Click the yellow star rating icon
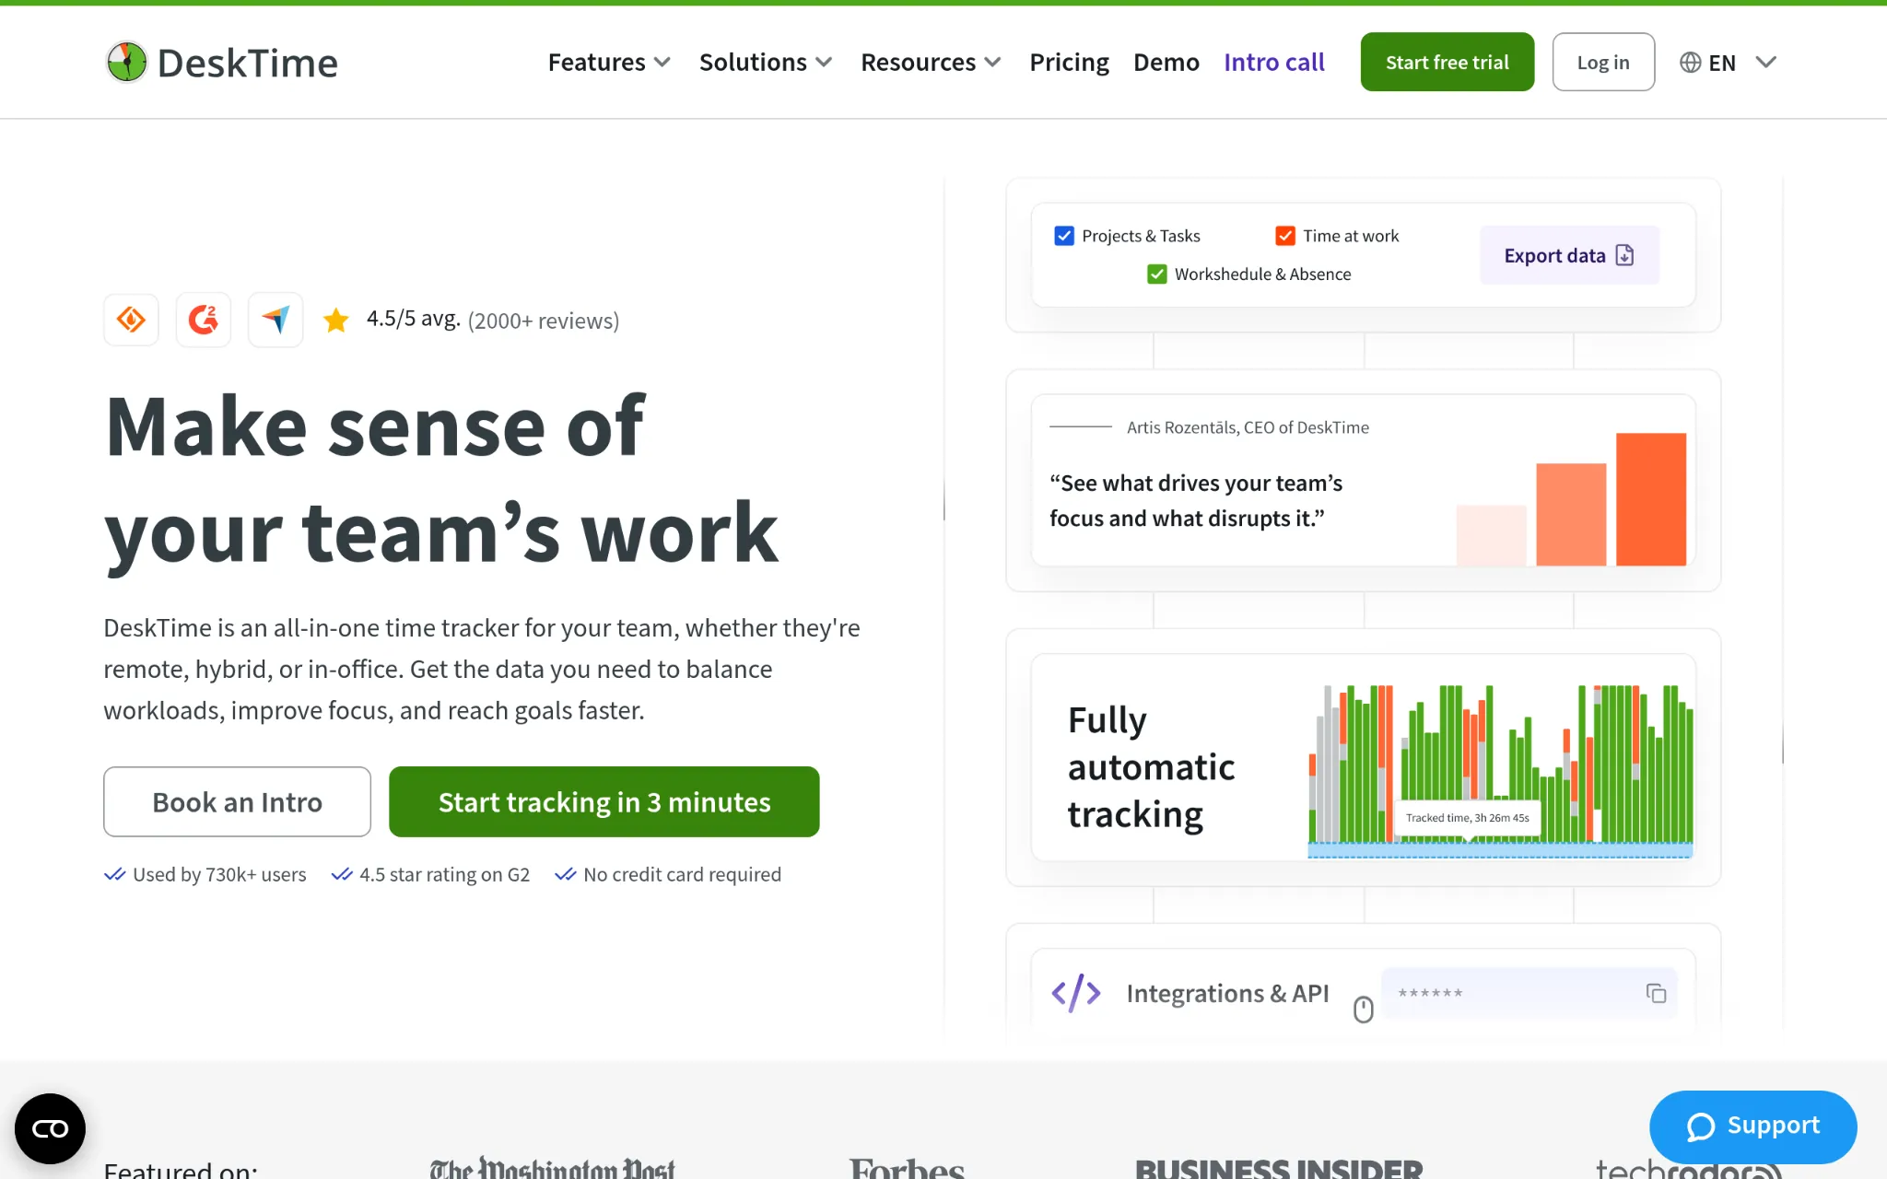 [336, 321]
